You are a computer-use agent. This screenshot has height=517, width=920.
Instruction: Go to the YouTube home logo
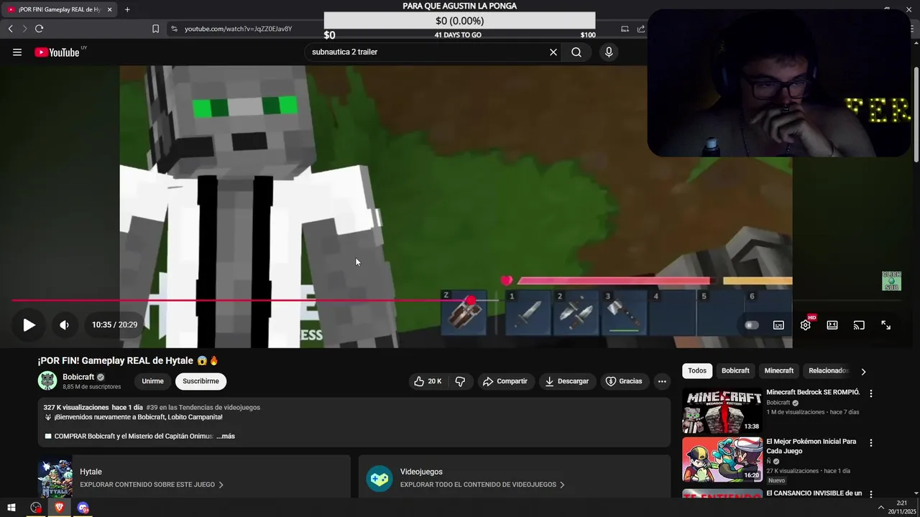tap(57, 52)
